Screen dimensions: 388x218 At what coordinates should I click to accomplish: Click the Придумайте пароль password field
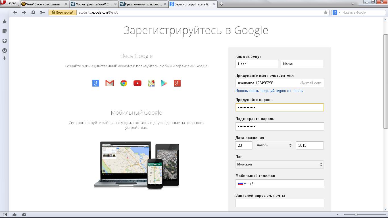pos(279,107)
